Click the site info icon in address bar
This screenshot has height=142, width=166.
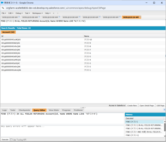[x=3, y=8]
